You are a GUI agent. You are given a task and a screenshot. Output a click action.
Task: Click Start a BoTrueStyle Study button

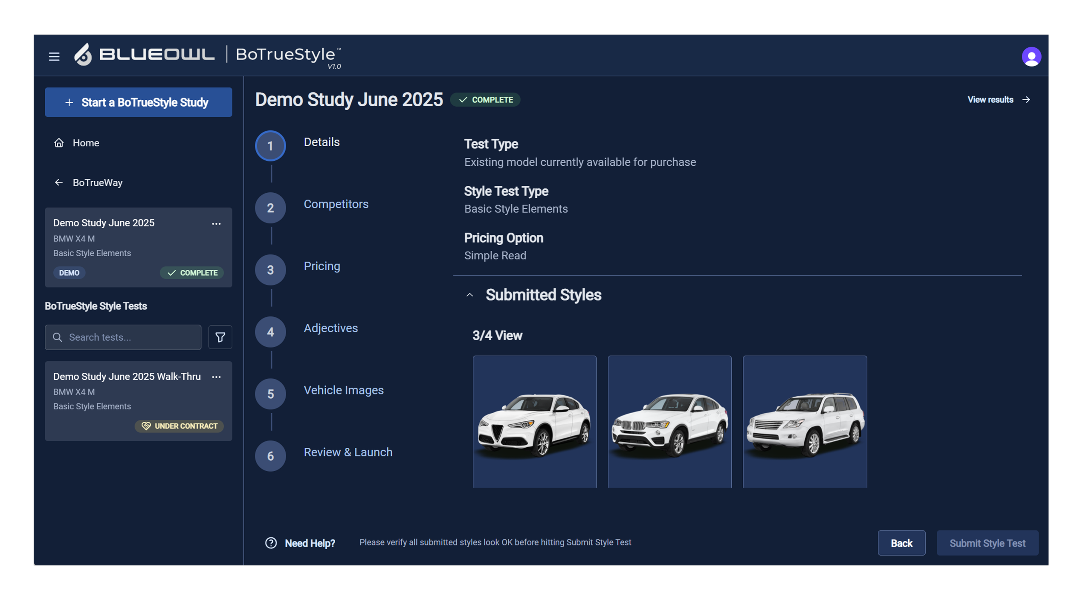pos(138,102)
